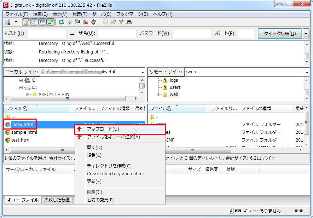The image size is (313, 218).
Task: Toggle the message log display icon
Action: click(26, 22)
